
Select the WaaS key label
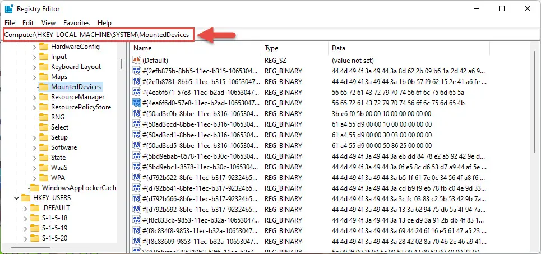tap(59, 168)
